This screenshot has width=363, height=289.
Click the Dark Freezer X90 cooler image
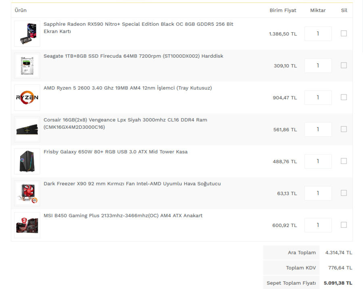tap(27, 193)
